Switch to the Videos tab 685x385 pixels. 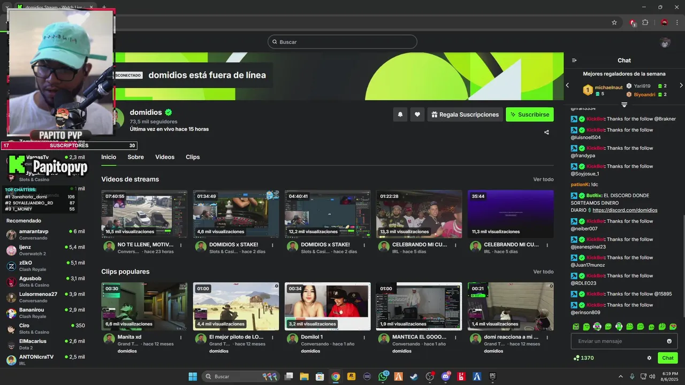click(x=165, y=157)
